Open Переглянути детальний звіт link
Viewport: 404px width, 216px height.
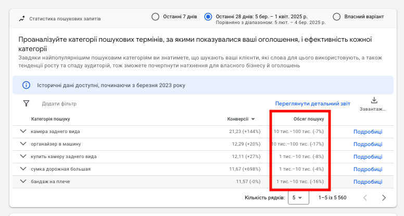pos(312,104)
